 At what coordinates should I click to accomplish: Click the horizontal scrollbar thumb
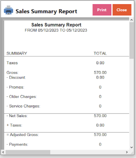pos(28,152)
